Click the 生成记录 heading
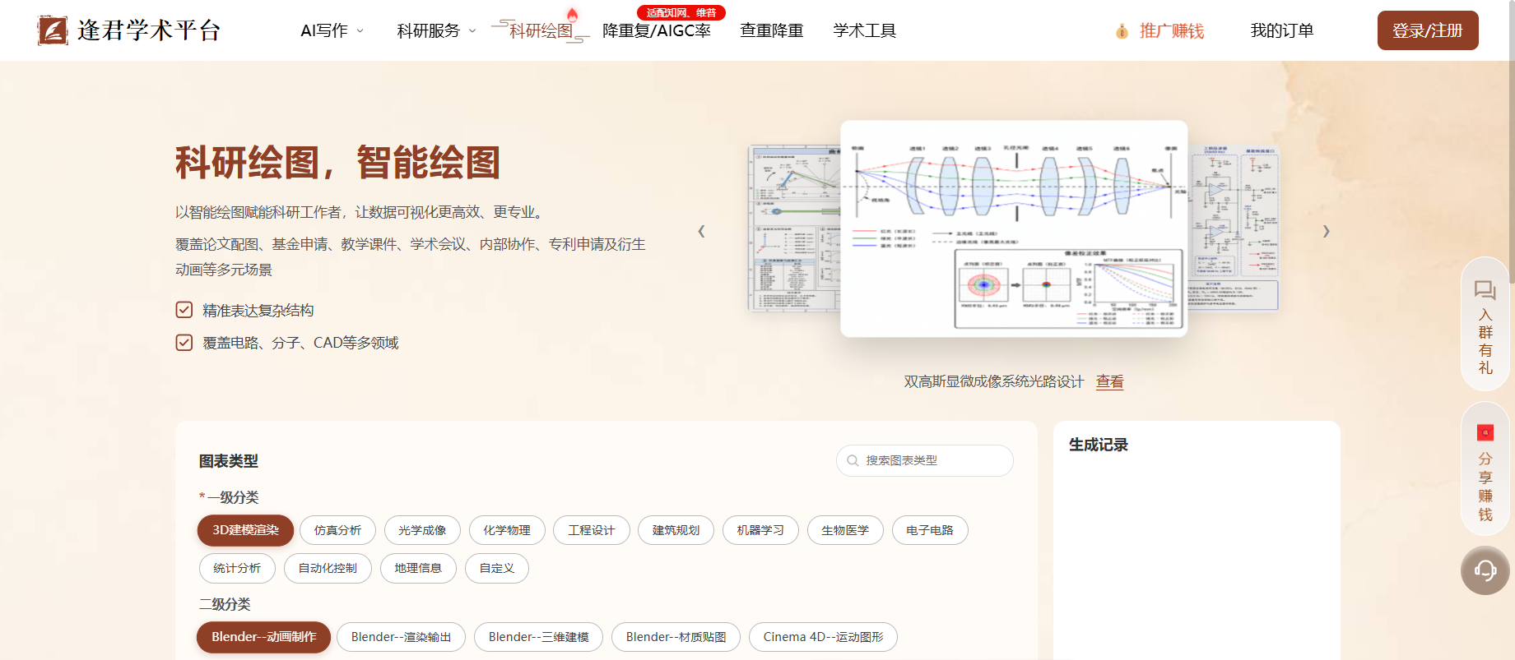1515x660 pixels. coord(1099,445)
